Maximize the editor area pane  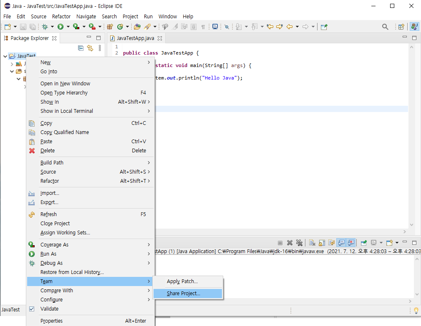click(x=414, y=38)
